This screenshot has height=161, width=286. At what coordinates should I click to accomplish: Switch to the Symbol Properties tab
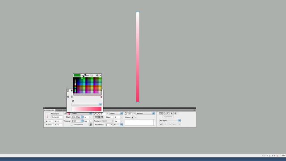click(x=61, y=110)
